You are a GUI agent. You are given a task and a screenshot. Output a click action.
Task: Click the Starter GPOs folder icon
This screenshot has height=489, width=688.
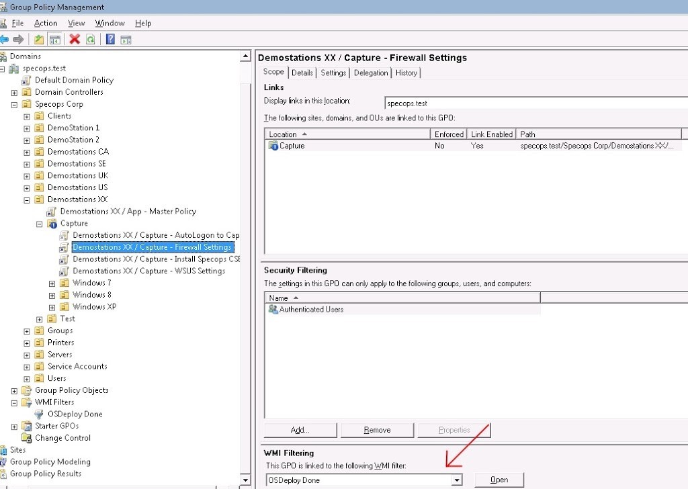click(27, 426)
